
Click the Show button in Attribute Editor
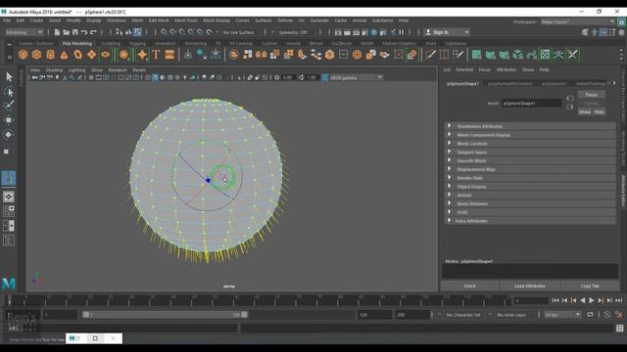[585, 112]
